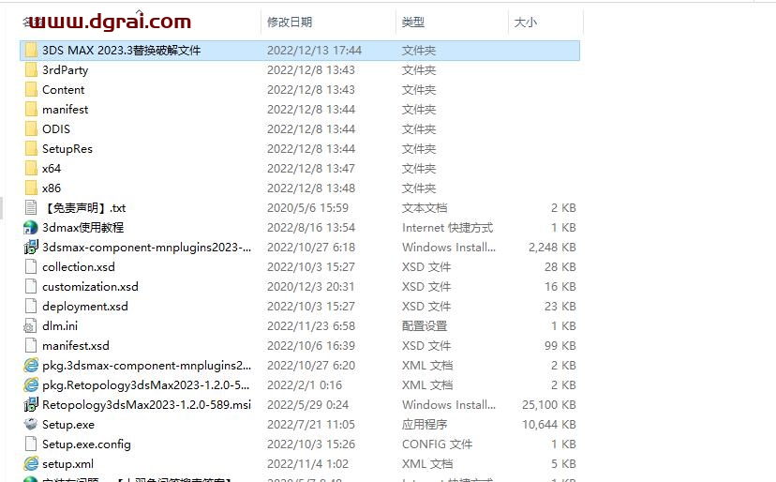The image size is (776, 482).
Task: Select folder icon of 3DS MAX 2023.3替换破解文件
Action: [x=31, y=50]
